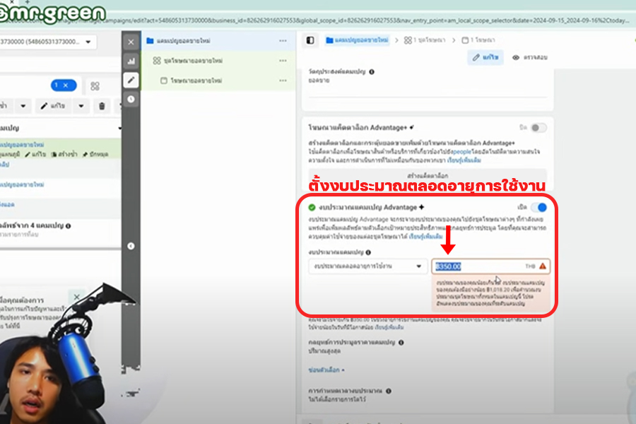The height and width of the screenshot is (424, 636).
Task: Collapse options via 'ซ่อนตัวเลือก' link
Action: (326, 370)
